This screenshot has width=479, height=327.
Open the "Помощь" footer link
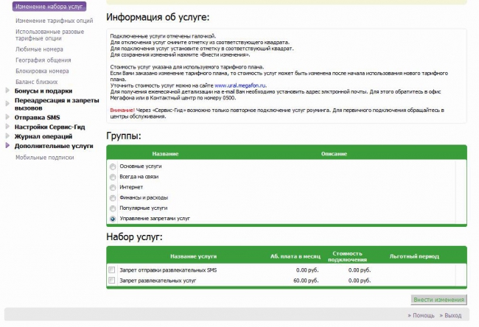pyautogui.click(x=424, y=315)
